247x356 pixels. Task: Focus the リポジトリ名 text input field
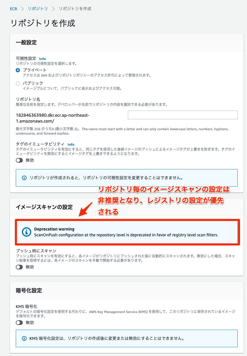click(183, 115)
